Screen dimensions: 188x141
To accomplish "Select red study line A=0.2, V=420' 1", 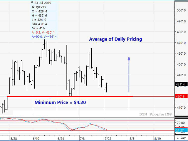I will [43, 32].
